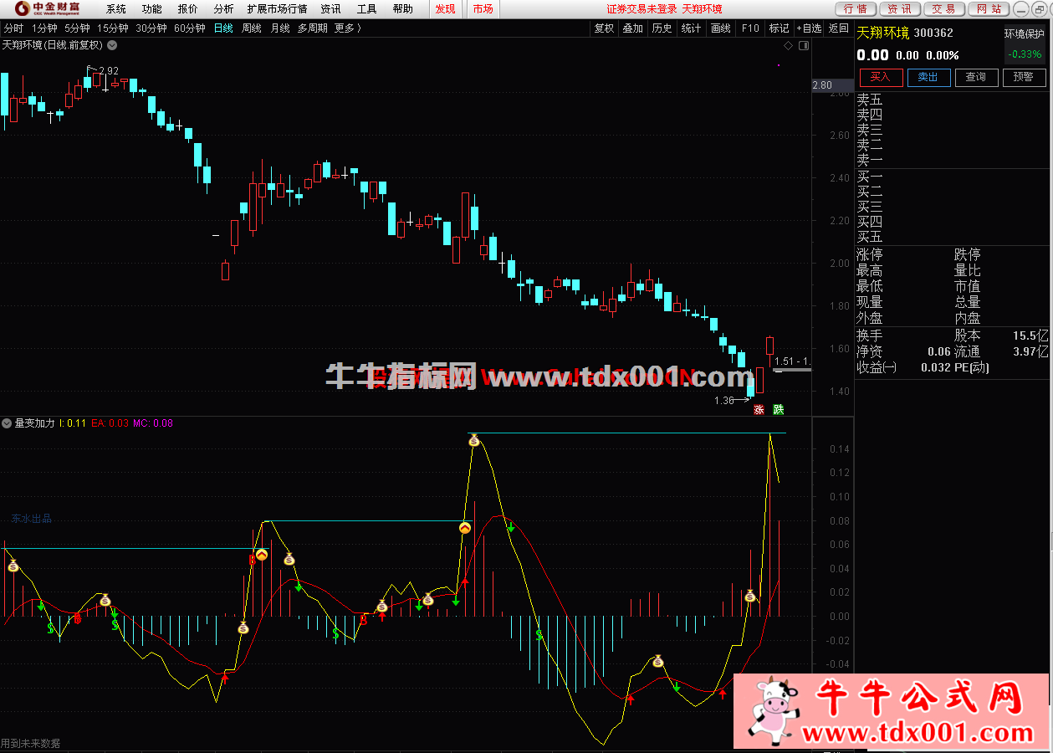Open the 资讯 menu item
The image size is (1053, 753).
pos(330,9)
